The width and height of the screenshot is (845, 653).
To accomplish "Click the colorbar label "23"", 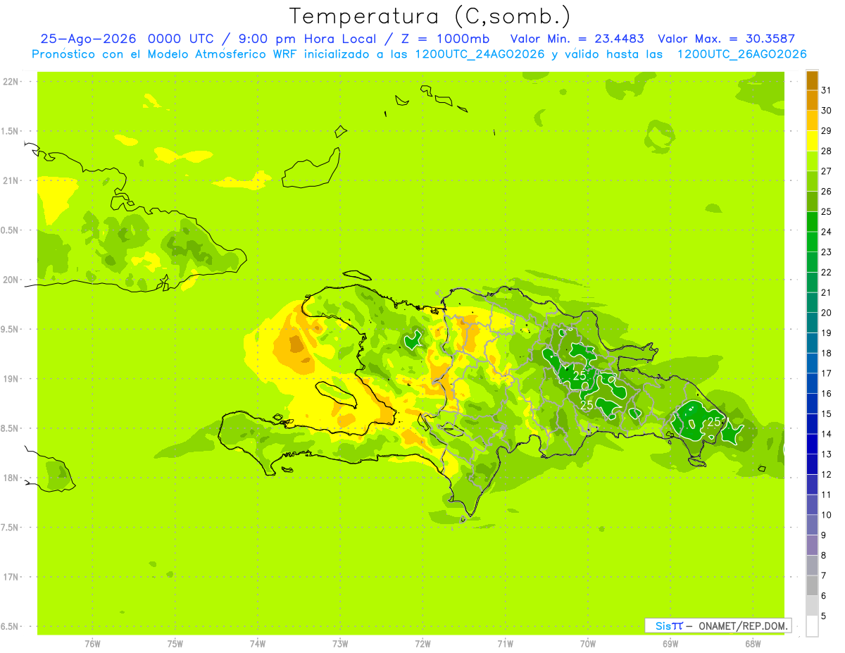I will (x=827, y=252).
